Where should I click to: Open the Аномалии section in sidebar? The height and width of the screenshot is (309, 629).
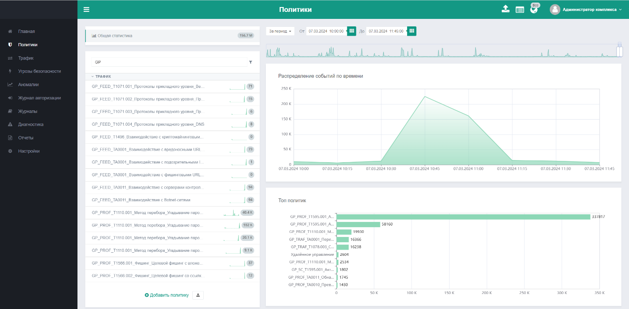[x=28, y=84]
